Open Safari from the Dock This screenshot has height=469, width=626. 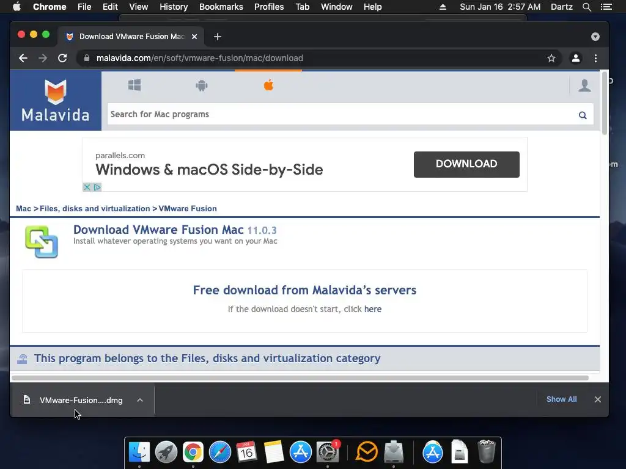click(x=220, y=453)
